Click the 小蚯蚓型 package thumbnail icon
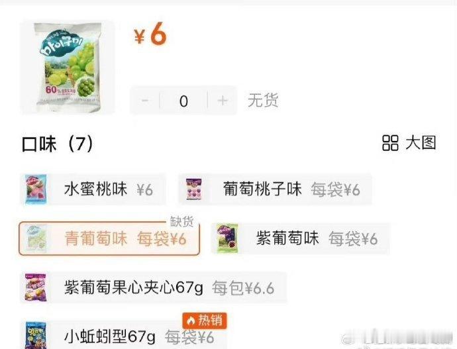Image resolution: width=457 pixels, height=349 pixels. point(36,335)
